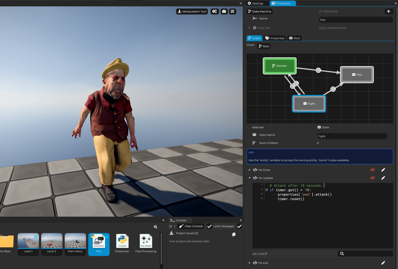Open the Root tab in the Properties panel

pos(294,38)
